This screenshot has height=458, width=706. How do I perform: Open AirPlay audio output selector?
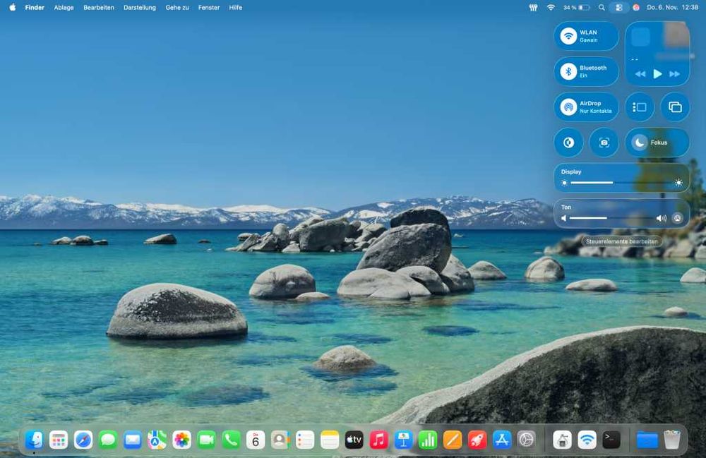coord(677,218)
